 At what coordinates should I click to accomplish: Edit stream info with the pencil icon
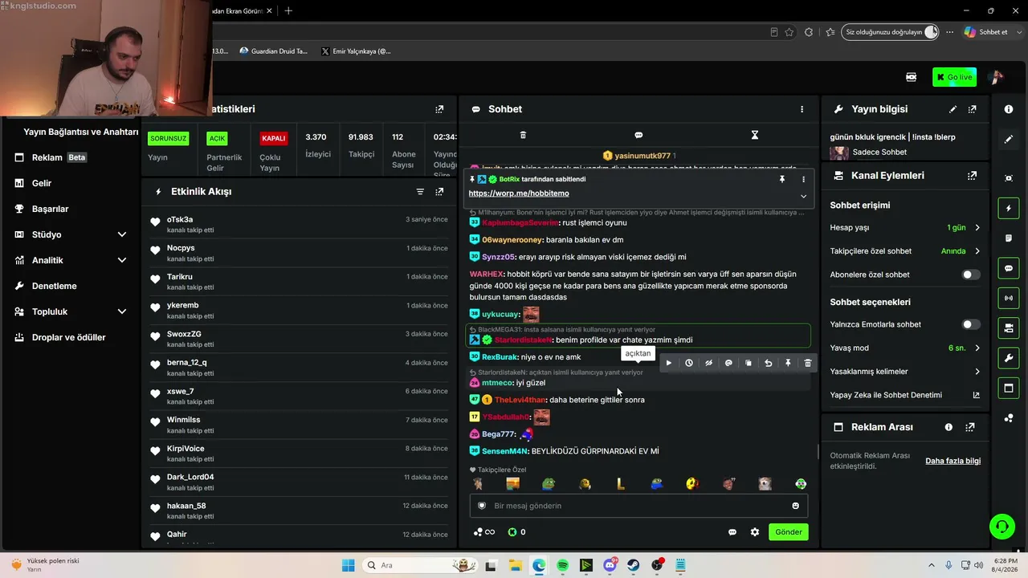pyautogui.click(x=953, y=109)
